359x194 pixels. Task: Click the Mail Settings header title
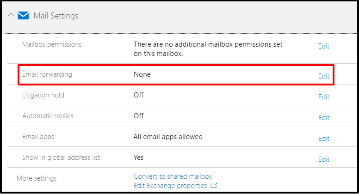point(56,16)
